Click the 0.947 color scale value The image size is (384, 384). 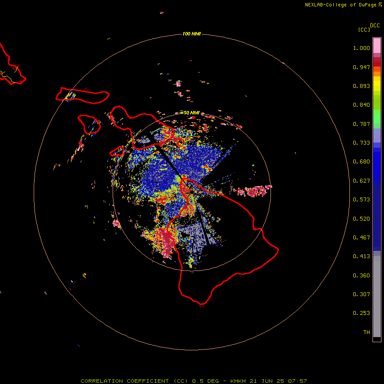pyautogui.click(x=361, y=67)
